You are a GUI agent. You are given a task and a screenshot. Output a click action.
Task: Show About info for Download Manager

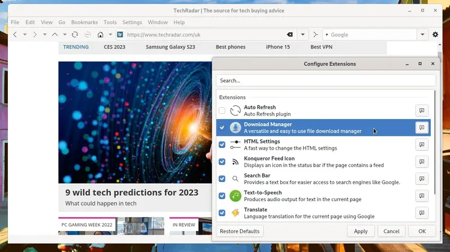point(422,127)
